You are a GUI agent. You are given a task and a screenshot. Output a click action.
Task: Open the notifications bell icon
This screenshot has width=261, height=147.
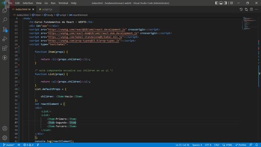(257, 145)
